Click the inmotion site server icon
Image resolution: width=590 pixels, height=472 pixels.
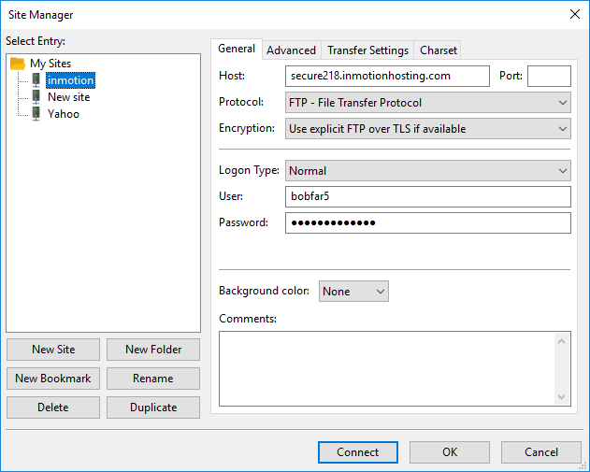tap(36, 80)
